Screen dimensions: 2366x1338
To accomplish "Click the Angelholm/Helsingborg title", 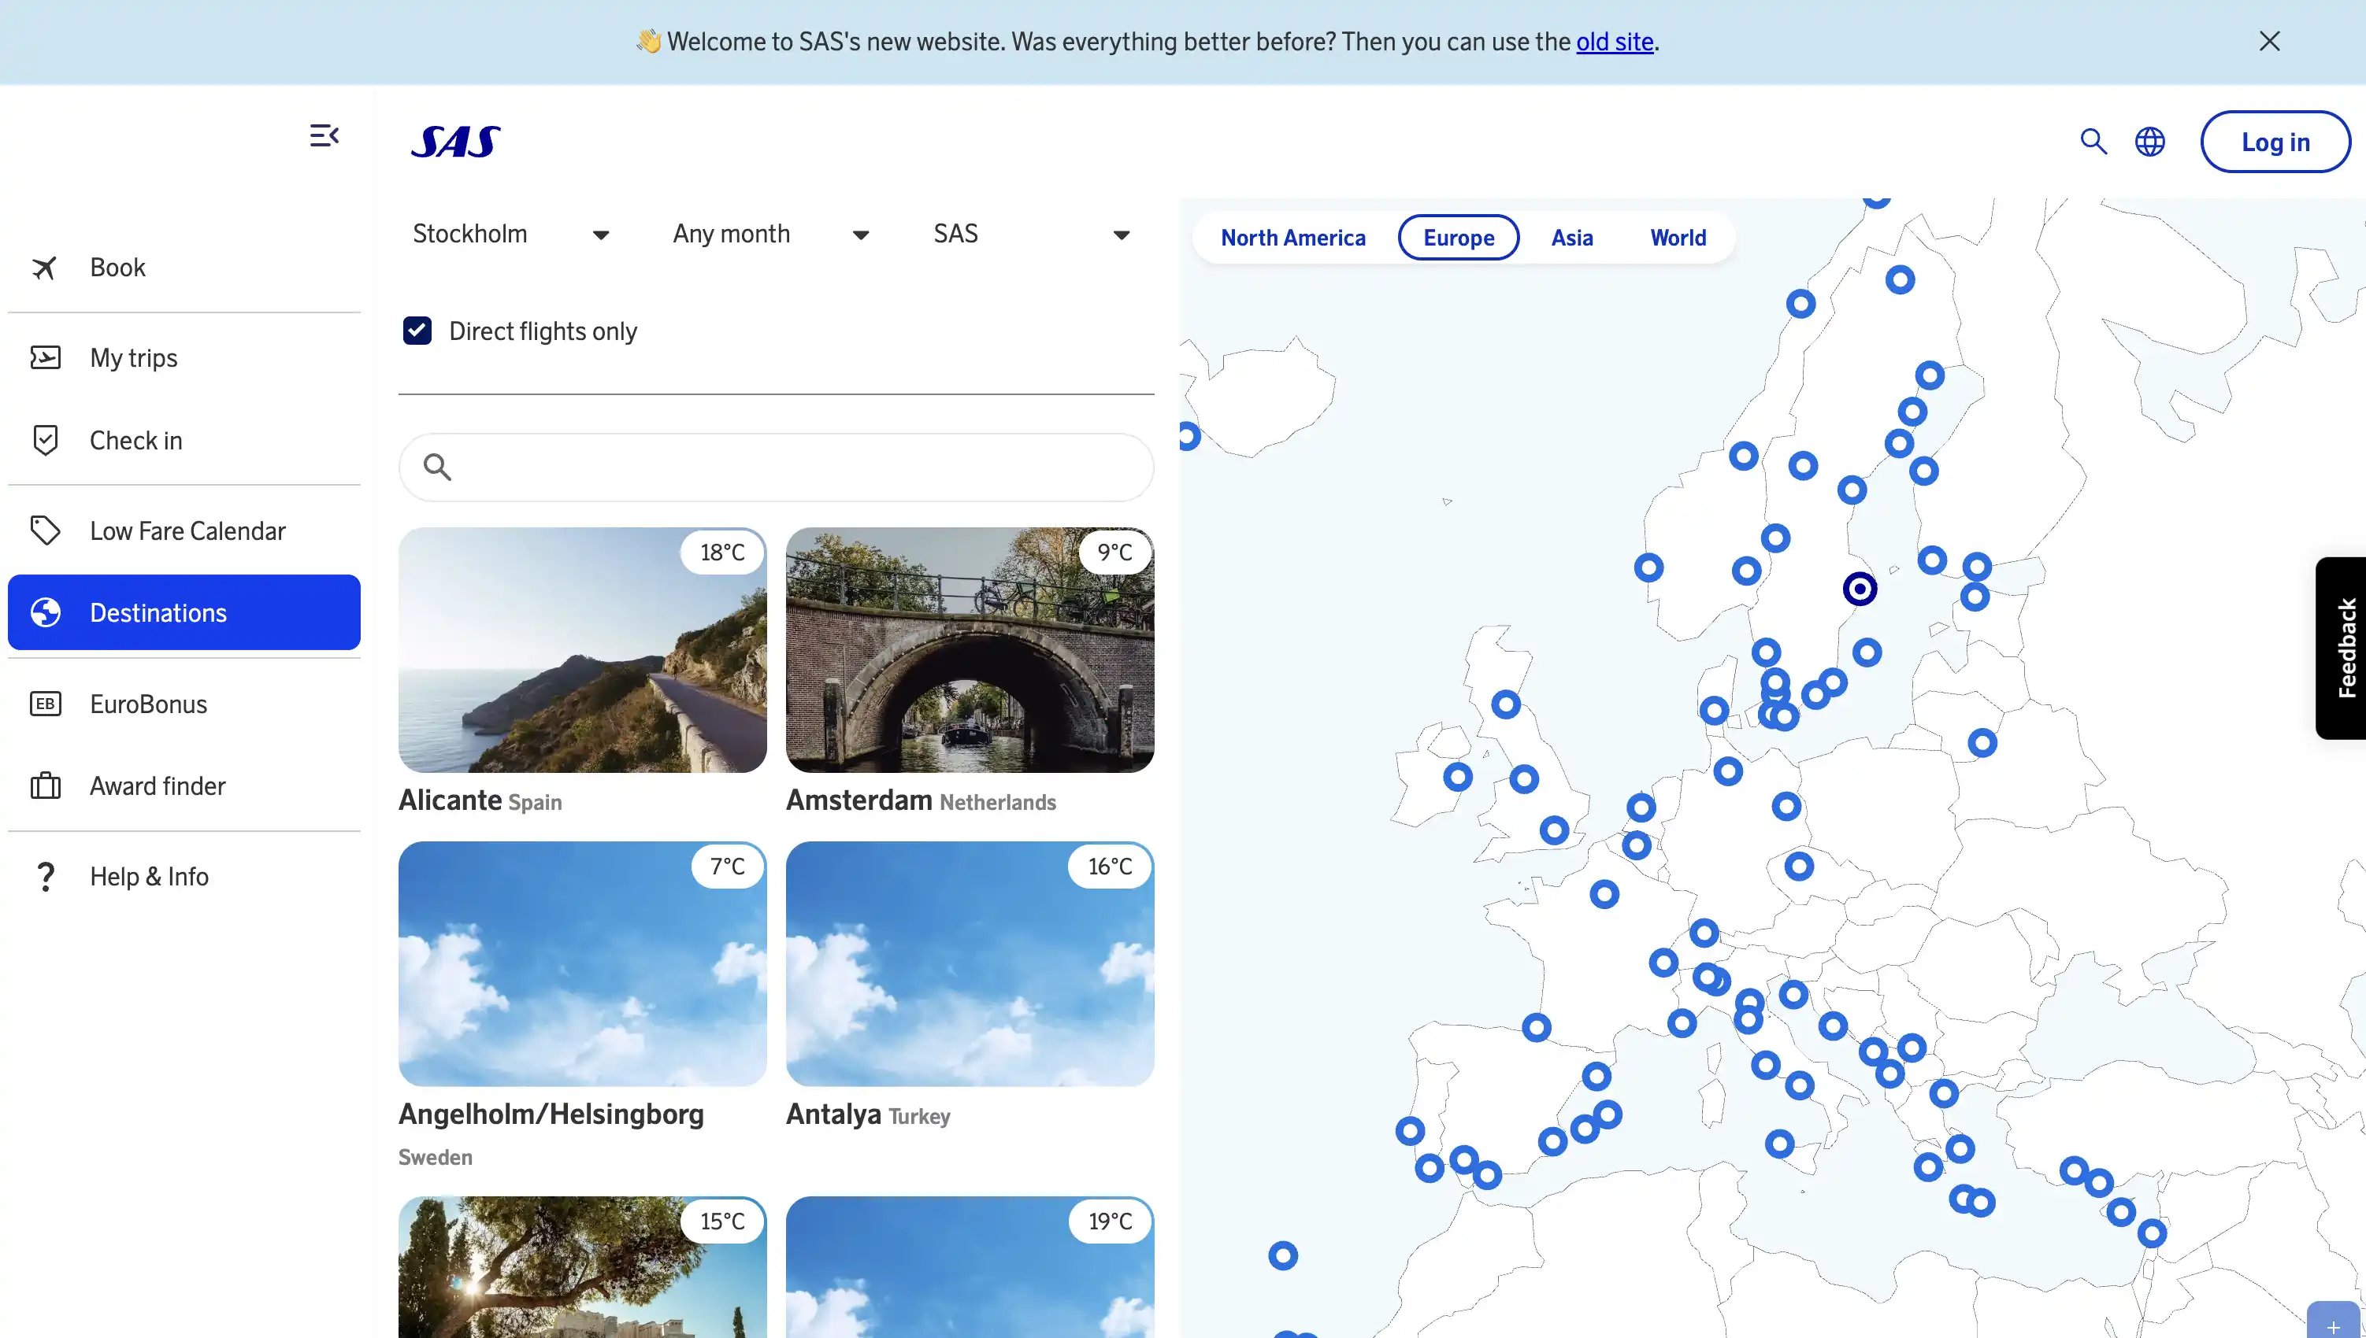I will coord(551,1114).
